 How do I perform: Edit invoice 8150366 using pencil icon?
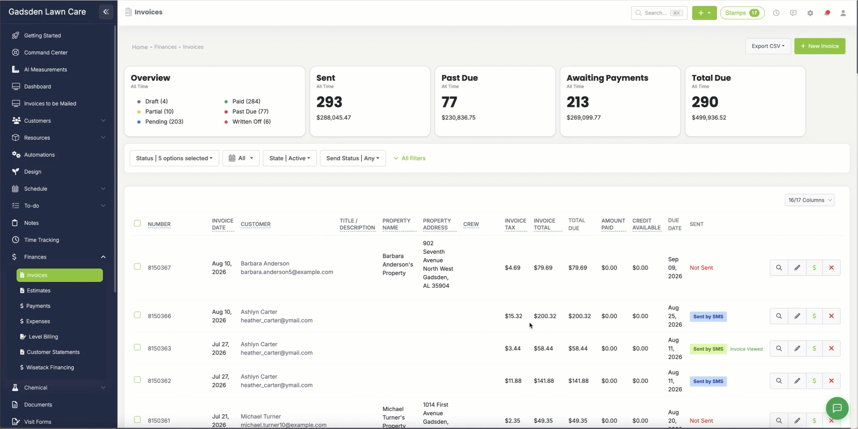[x=797, y=316]
